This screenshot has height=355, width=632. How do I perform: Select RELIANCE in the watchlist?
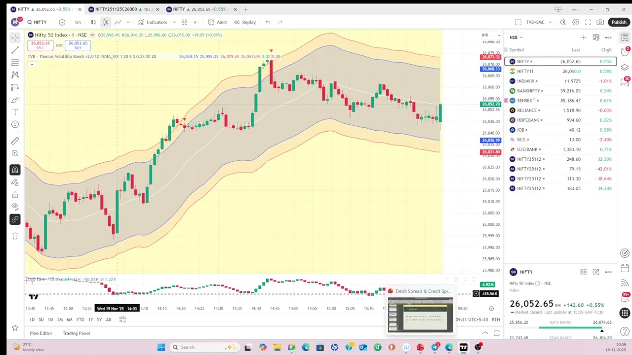[x=560, y=110]
